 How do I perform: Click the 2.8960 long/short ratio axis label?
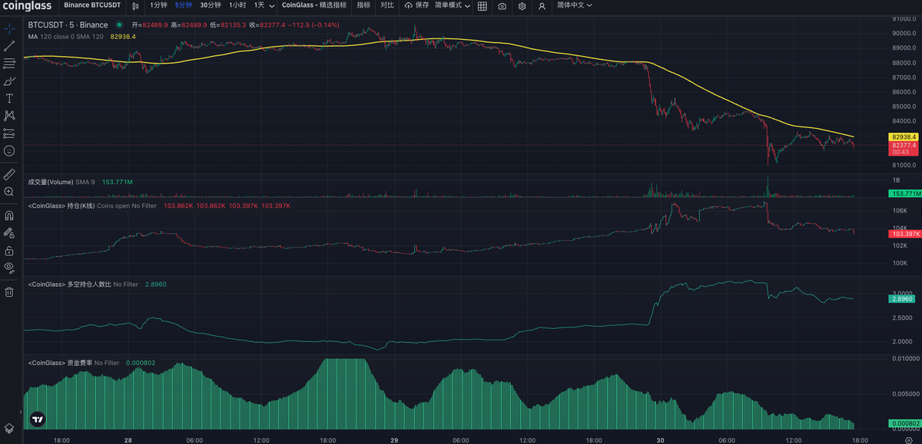point(900,298)
